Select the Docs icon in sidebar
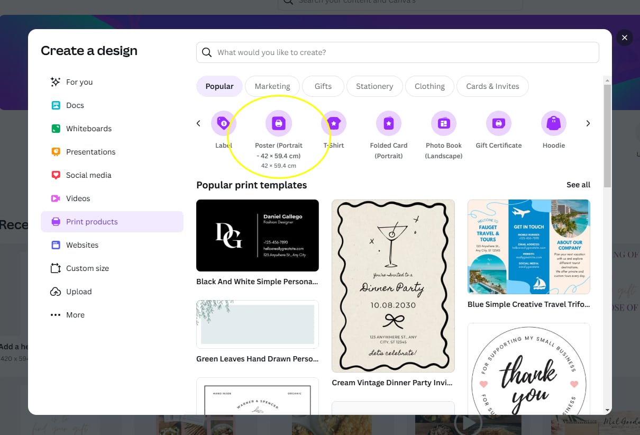This screenshot has width=640, height=435. [x=56, y=105]
